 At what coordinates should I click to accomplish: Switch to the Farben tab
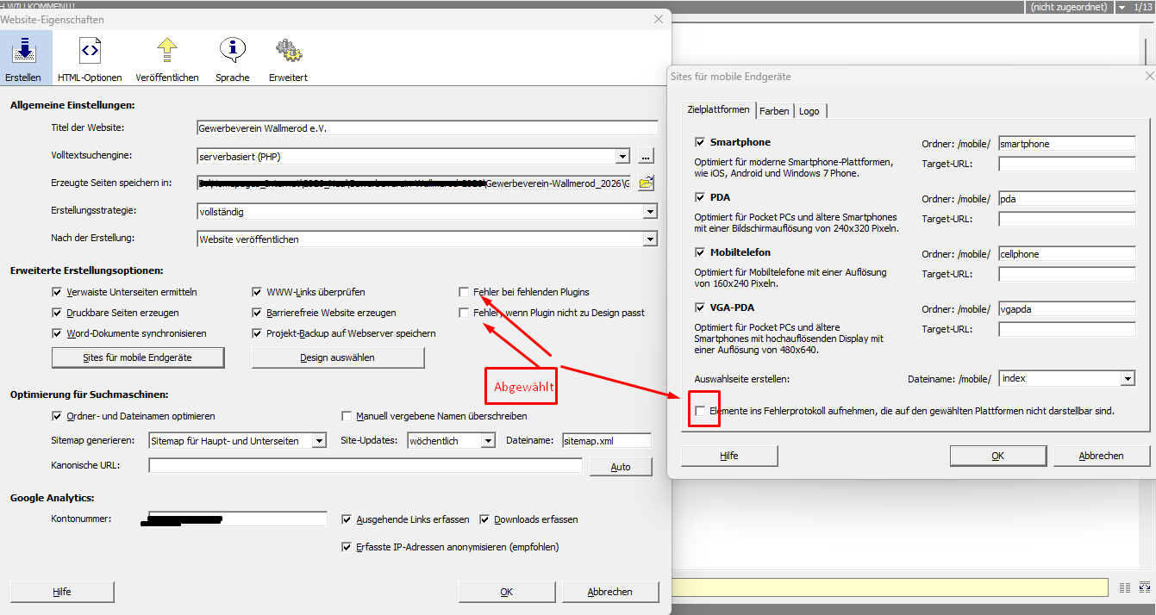tap(774, 111)
